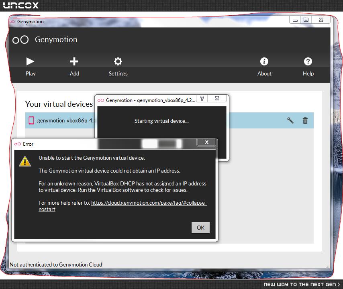Delete genymotion_vbox86p device via trash icon
The height and width of the screenshot is (289, 343).
pos(305,120)
